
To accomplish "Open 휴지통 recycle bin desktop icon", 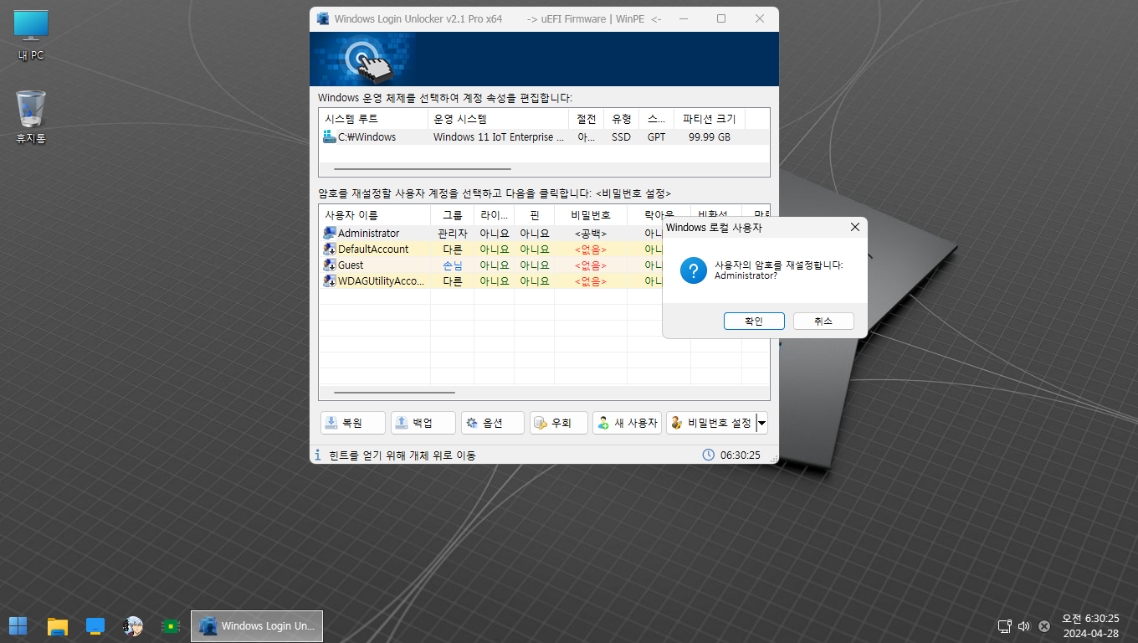I will point(31,118).
